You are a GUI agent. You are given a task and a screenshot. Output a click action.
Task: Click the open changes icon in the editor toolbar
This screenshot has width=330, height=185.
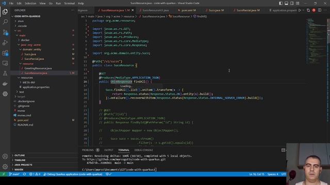click(308, 10)
